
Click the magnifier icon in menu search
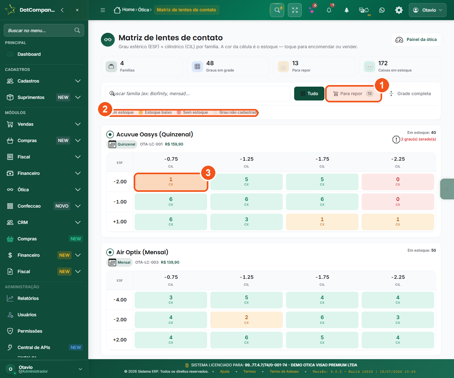(77, 30)
